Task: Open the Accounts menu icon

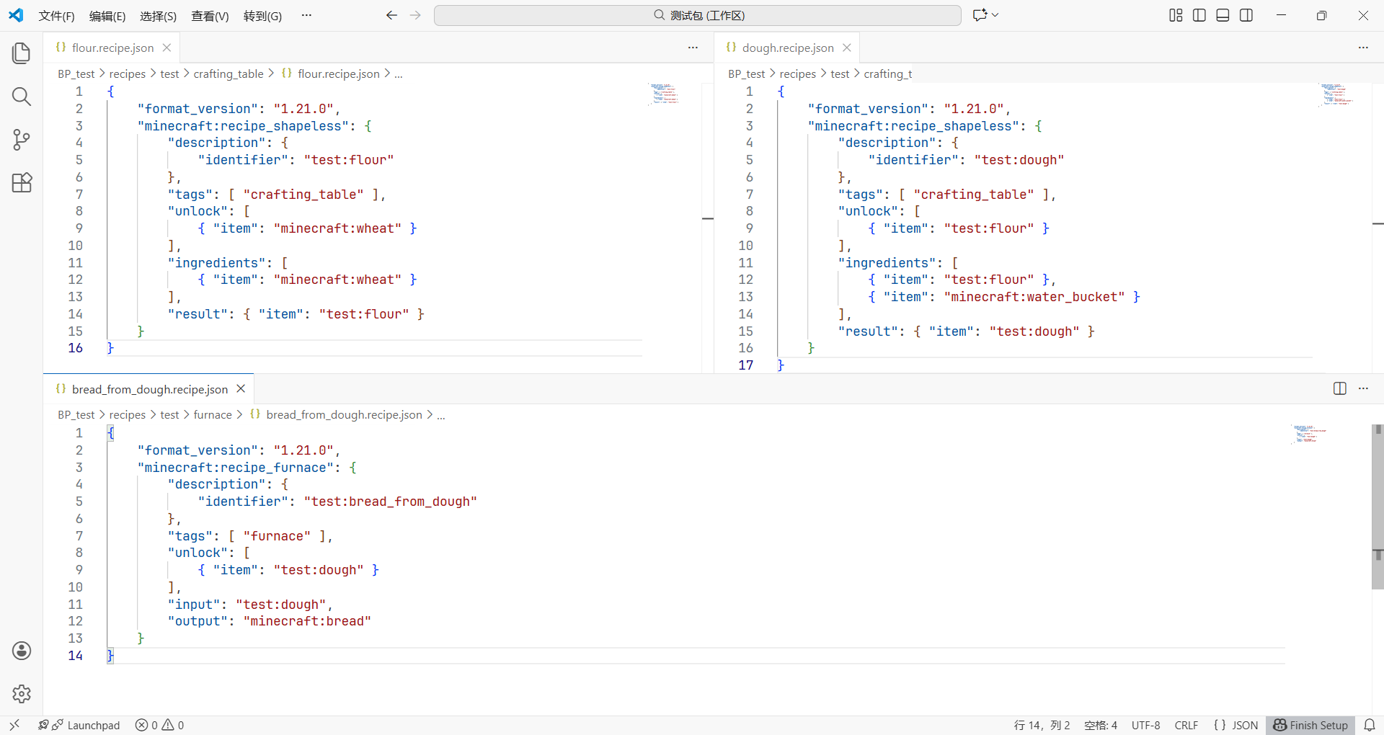Action: tap(22, 651)
